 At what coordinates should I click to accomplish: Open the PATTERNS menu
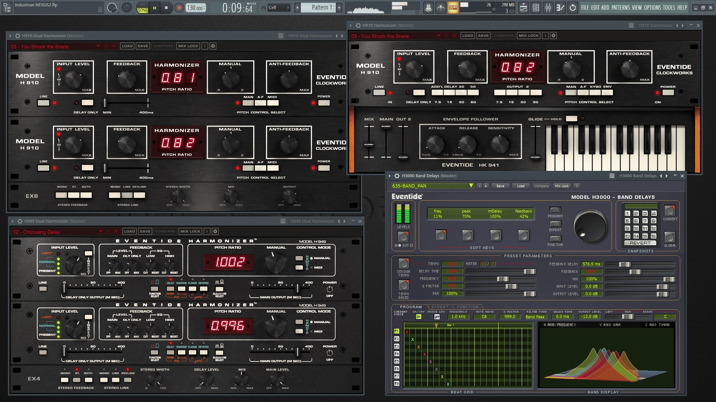(x=621, y=7)
